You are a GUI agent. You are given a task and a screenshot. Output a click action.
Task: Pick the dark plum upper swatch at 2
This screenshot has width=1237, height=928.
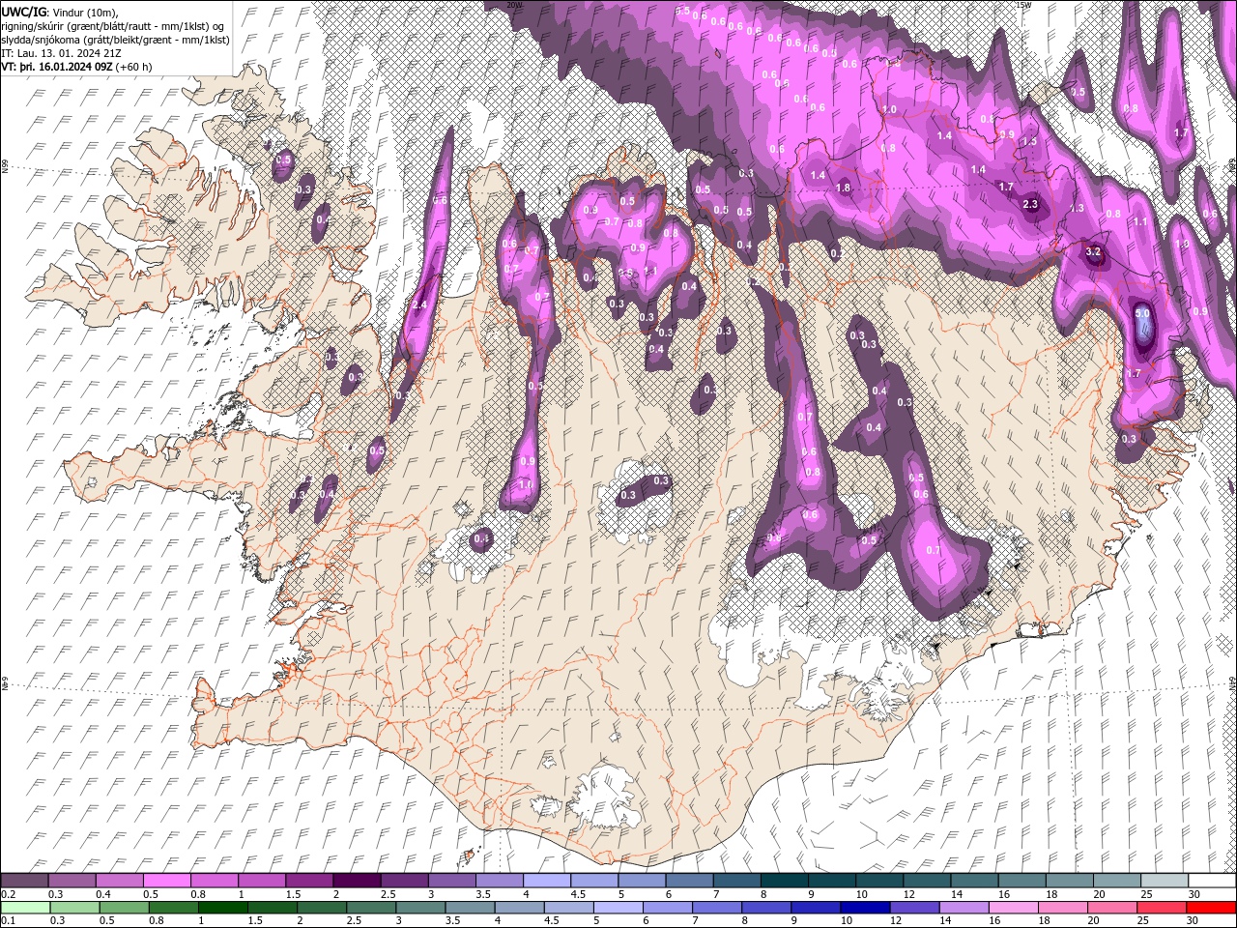[x=357, y=881]
